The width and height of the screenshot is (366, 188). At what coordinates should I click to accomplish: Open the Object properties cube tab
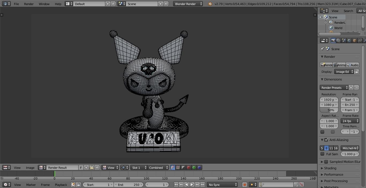pos(354,41)
